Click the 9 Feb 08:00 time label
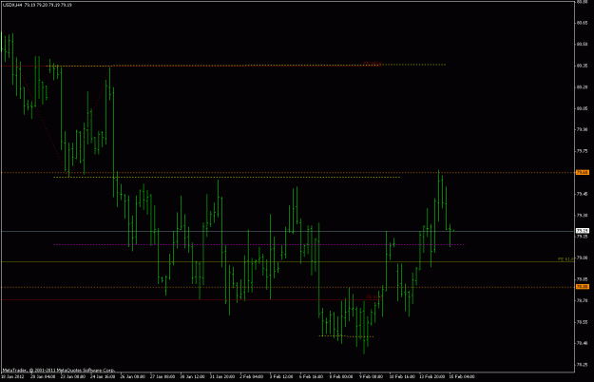This screenshot has height=382, width=594. click(x=372, y=376)
